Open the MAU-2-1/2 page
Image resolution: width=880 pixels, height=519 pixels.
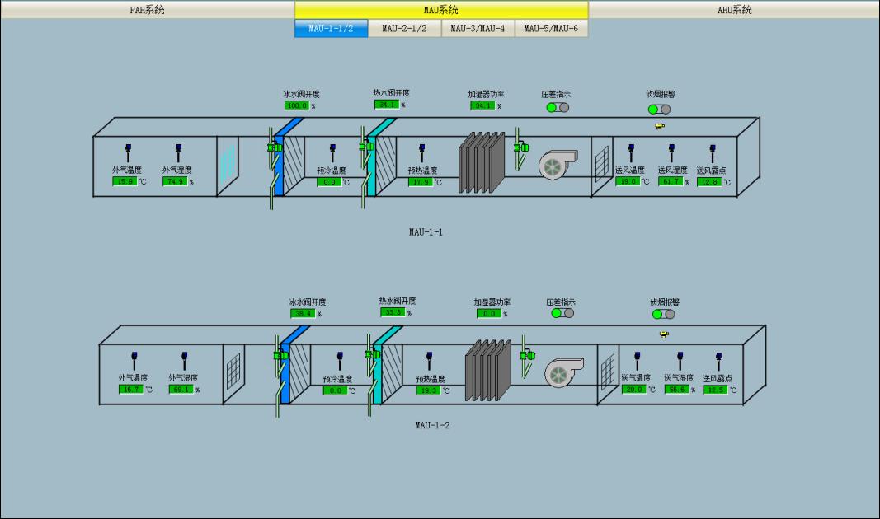[x=404, y=29]
